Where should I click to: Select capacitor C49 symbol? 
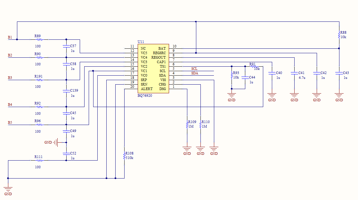[66, 131]
